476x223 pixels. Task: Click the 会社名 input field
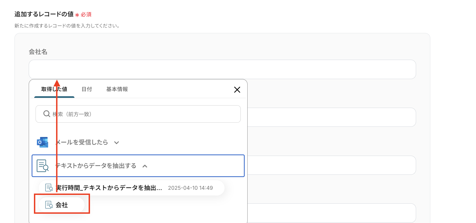222,70
